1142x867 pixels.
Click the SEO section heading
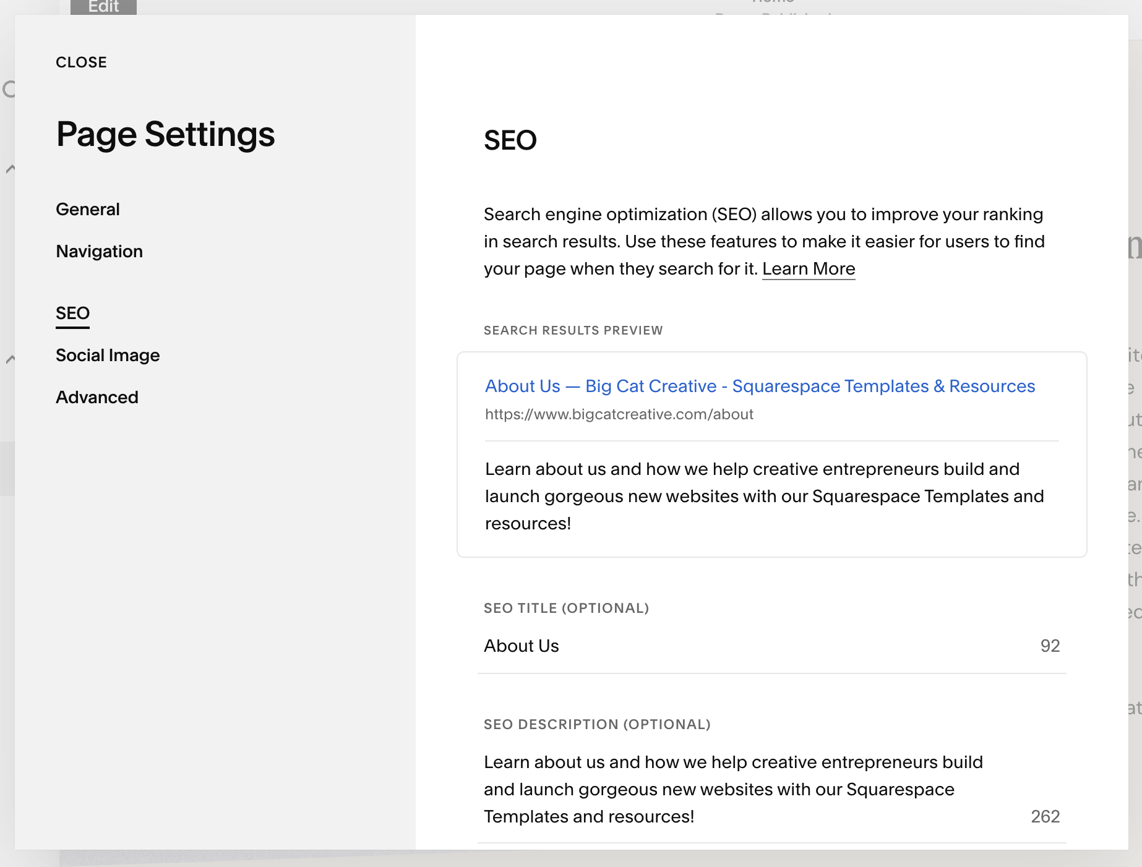pyautogui.click(x=510, y=140)
